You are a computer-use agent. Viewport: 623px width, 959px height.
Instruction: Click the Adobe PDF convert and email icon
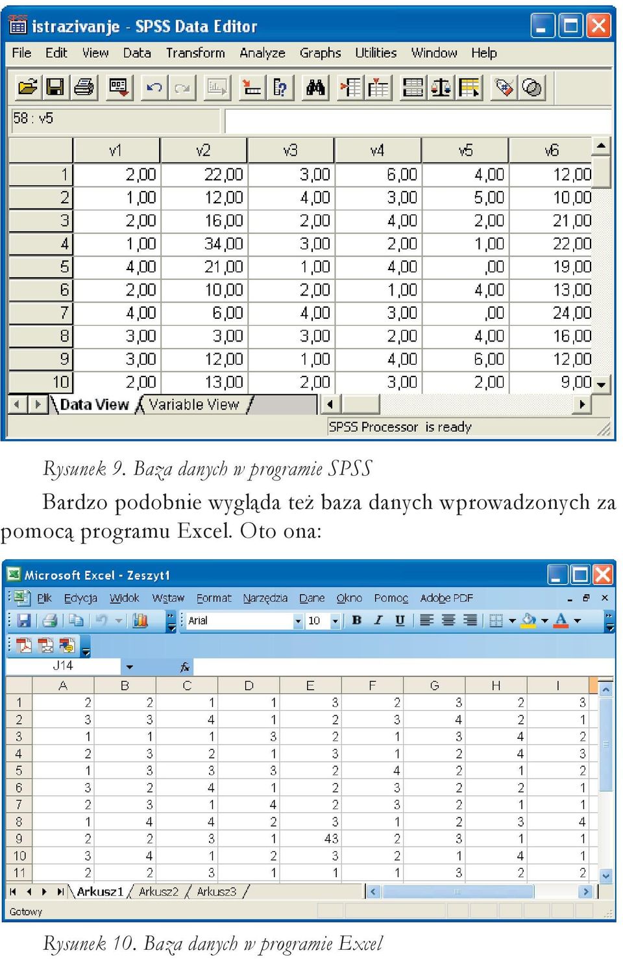(45, 645)
